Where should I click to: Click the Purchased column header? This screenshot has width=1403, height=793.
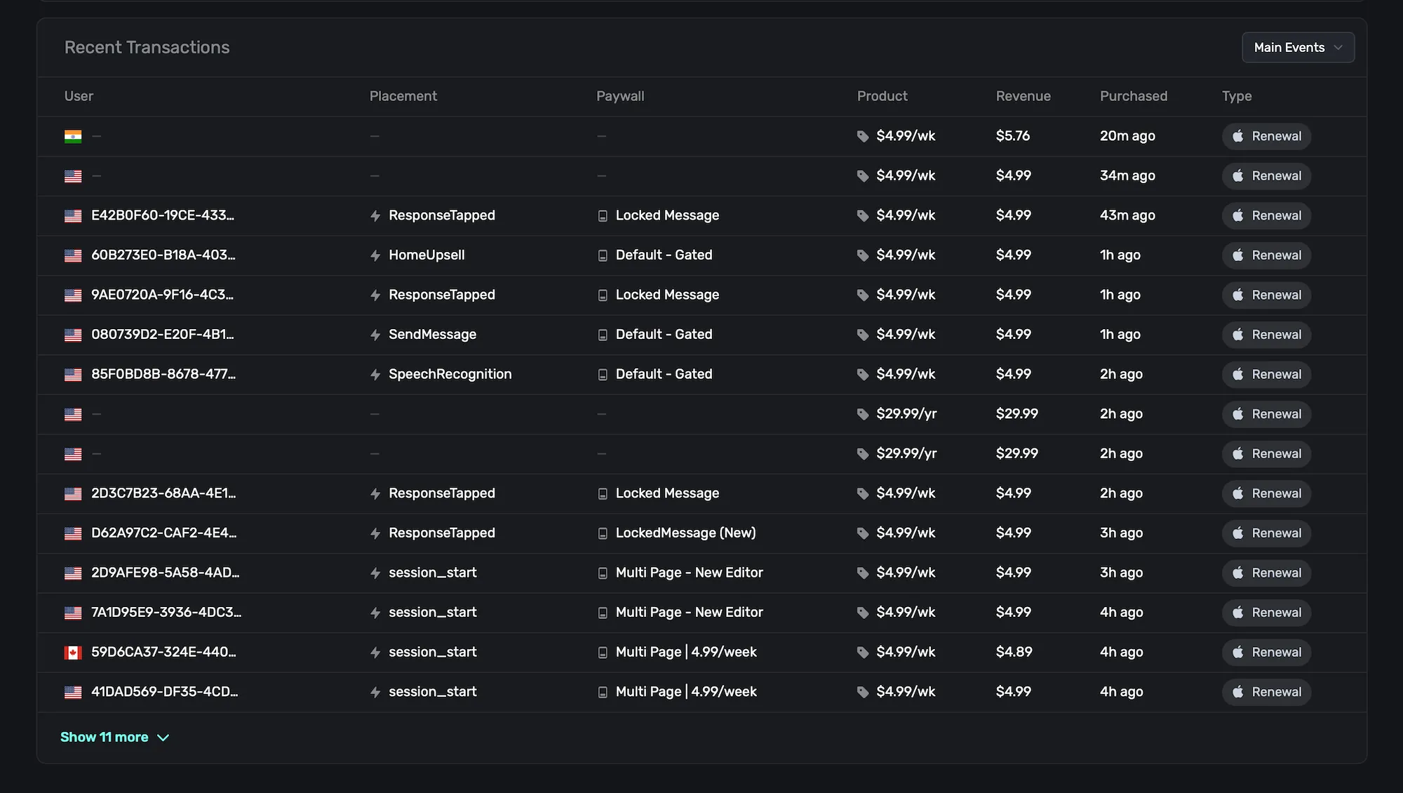pyautogui.click(x=1134, y=96)
